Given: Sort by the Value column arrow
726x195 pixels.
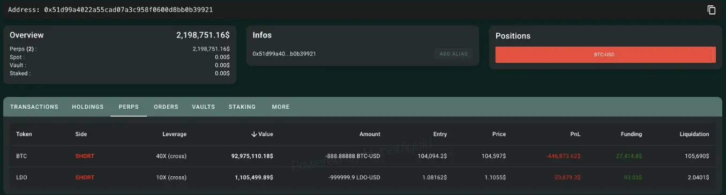Looking at the screenshot, I should tap(254, 134).
